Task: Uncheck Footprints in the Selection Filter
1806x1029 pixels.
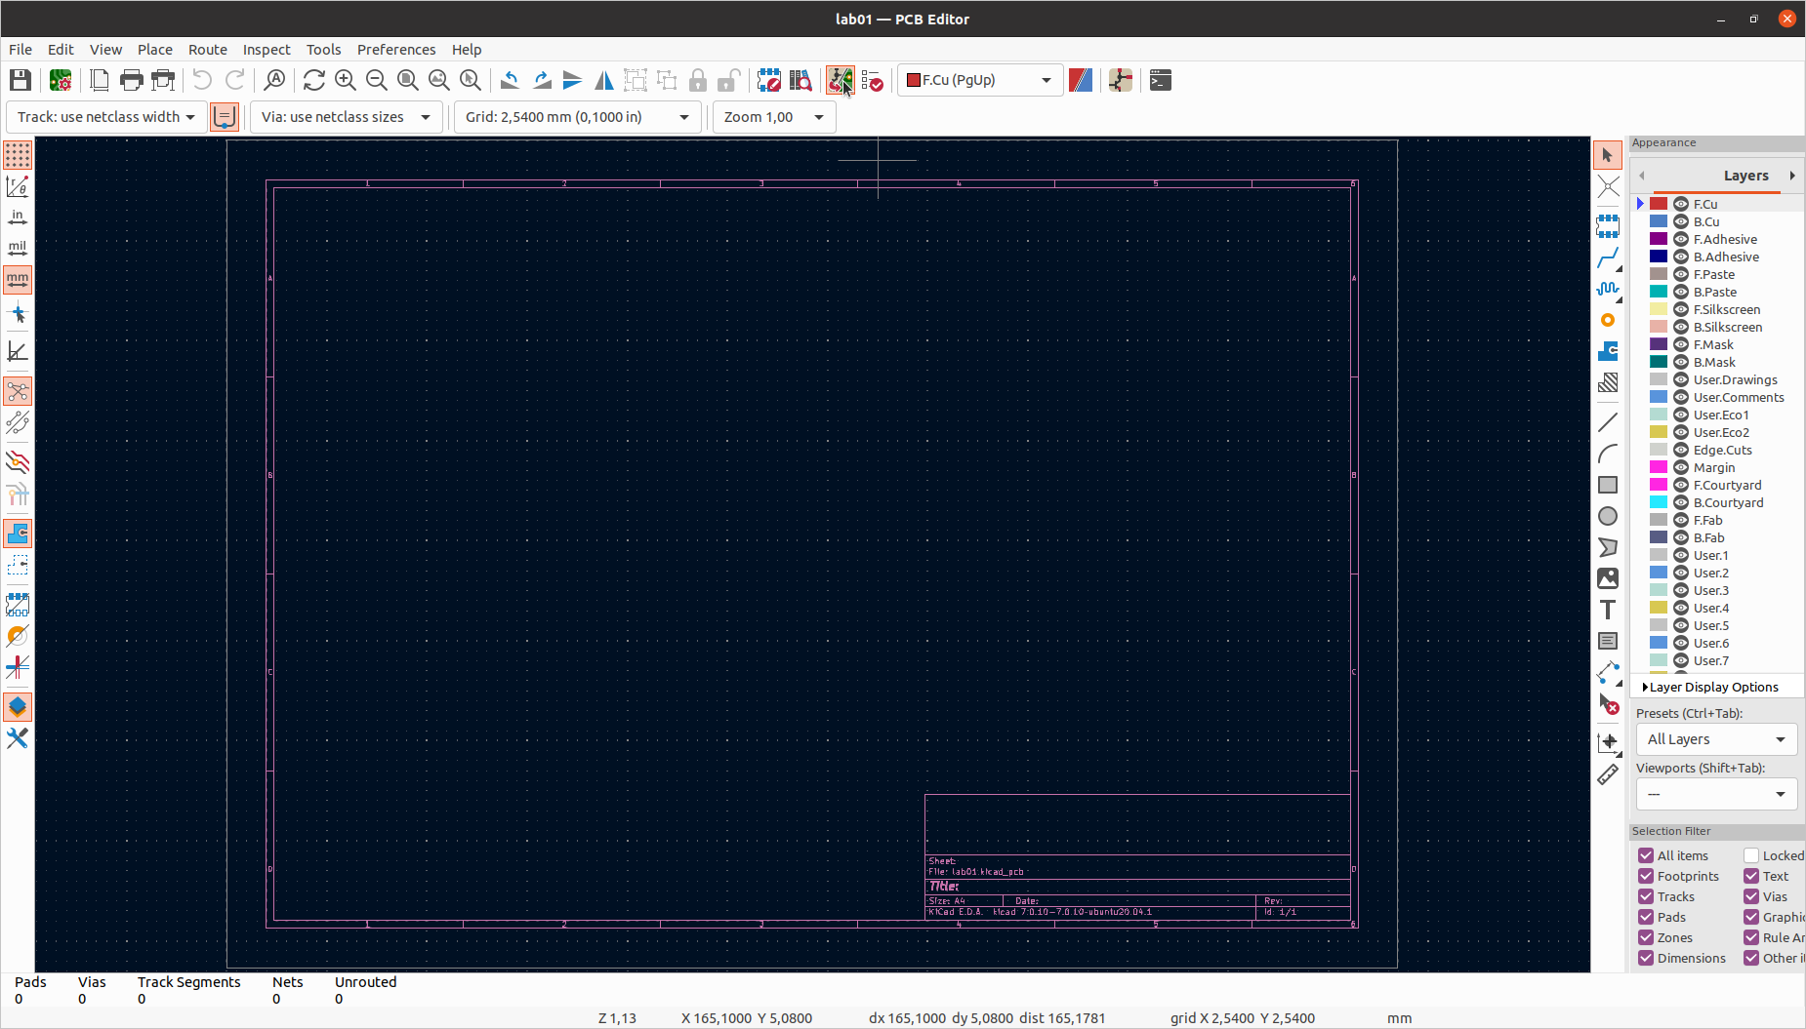Action: tap(1647, 876)
